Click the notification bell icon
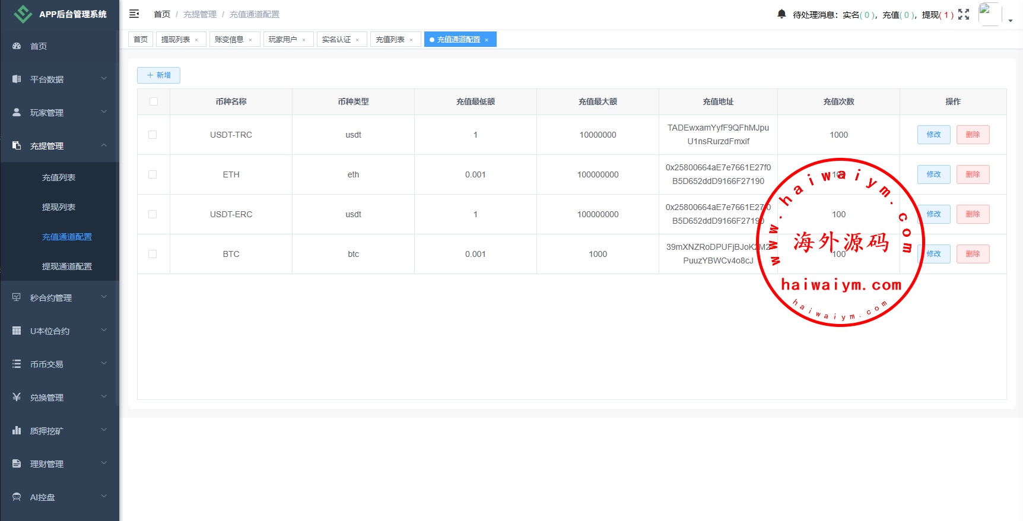The image size is (1023, 521). click(x=781, y=14)
